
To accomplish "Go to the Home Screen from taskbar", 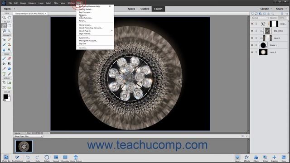I will pos(76,158).
